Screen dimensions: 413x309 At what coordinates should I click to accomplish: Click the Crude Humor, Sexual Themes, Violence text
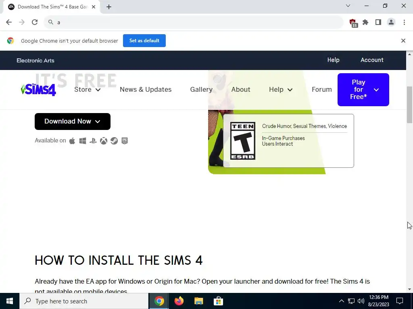pos(304,126)
